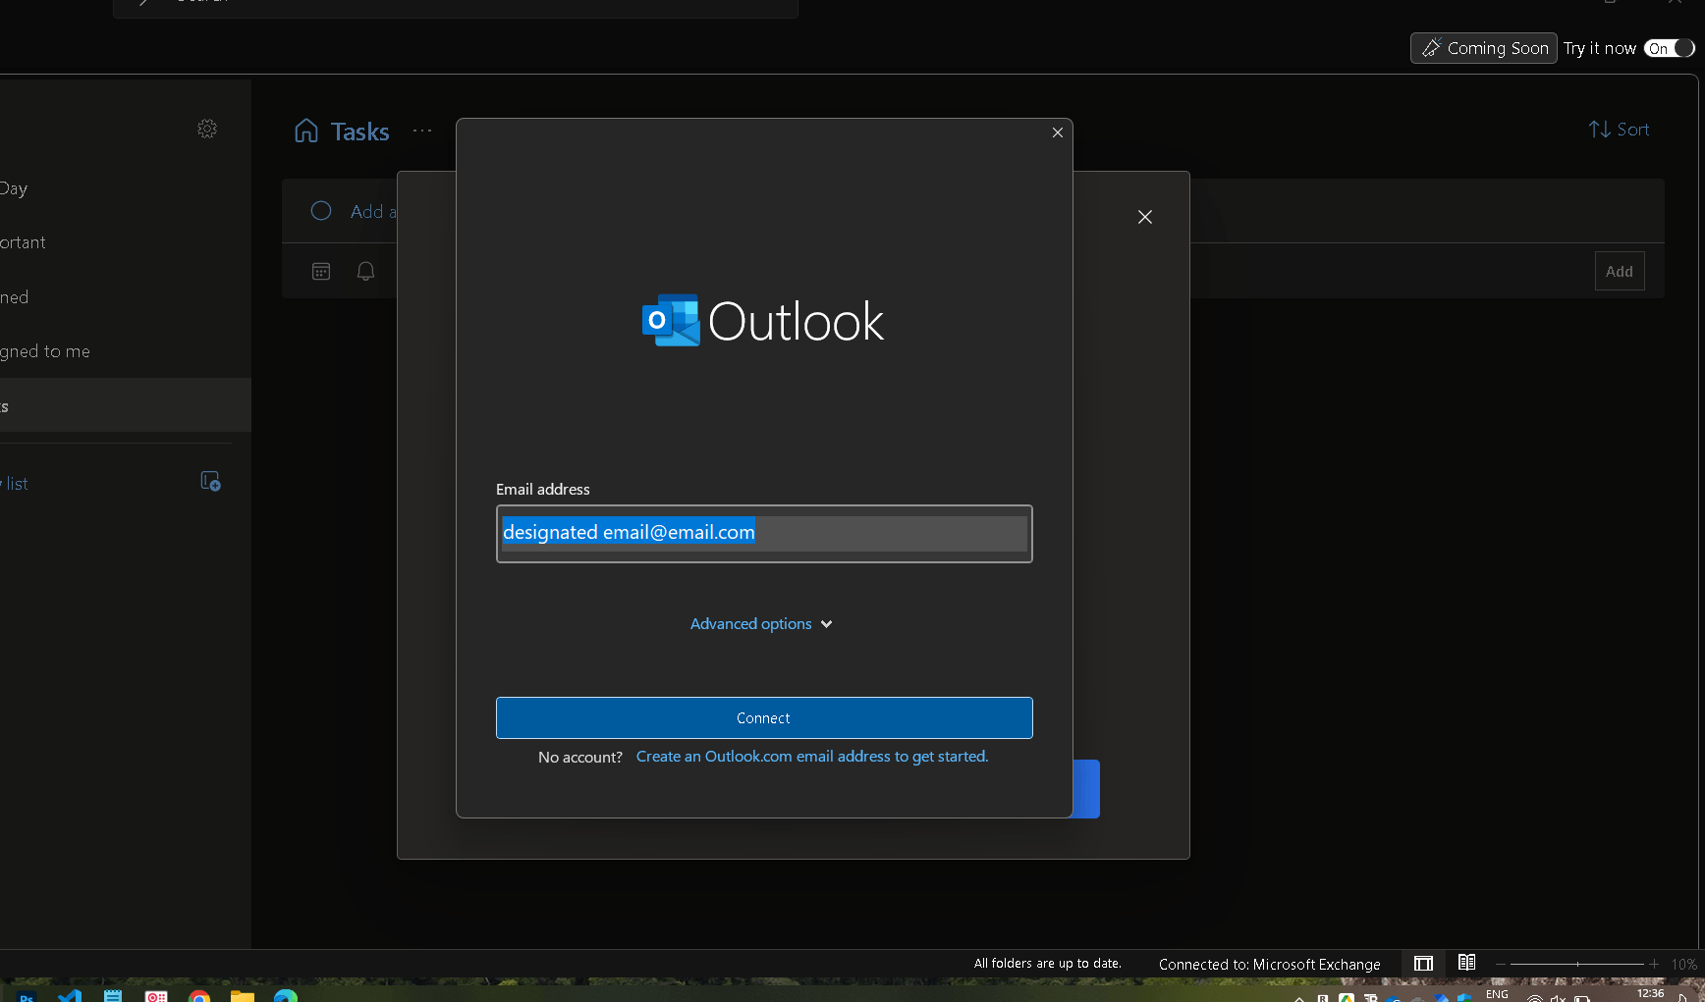The image size is (1705, 1002).
Task: Adjust the zoom slider in status bar
Action: click(x=1577, y=964)
